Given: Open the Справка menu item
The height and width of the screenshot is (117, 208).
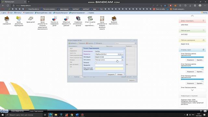Looking at the screenshot, I should pos(90,13).
